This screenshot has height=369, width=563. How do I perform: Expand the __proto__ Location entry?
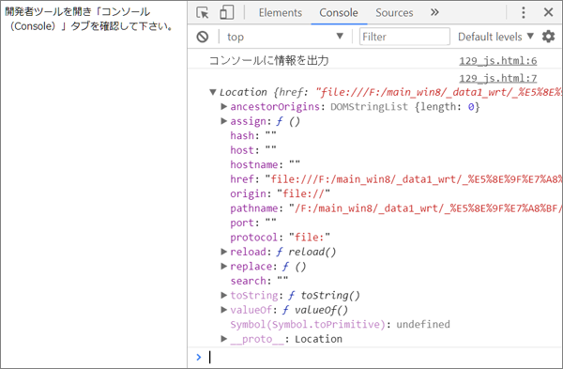point(223,338)
